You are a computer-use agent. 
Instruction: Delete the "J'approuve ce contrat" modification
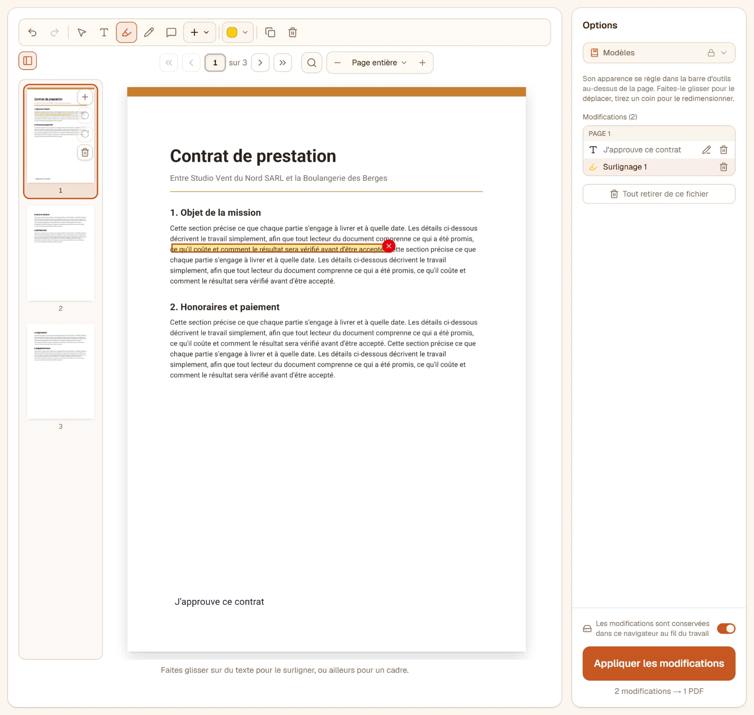723,150
